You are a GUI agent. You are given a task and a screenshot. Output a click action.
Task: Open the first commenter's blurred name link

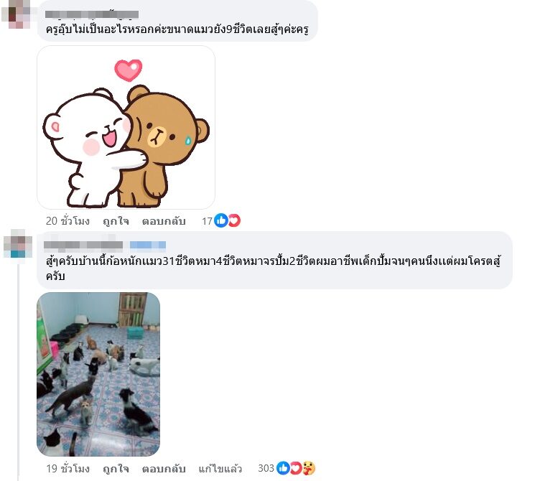(x=92, y=14)
